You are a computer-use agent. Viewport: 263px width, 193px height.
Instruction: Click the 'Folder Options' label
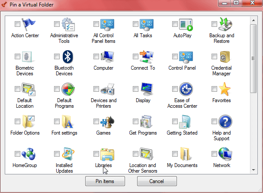coord(25,133)
